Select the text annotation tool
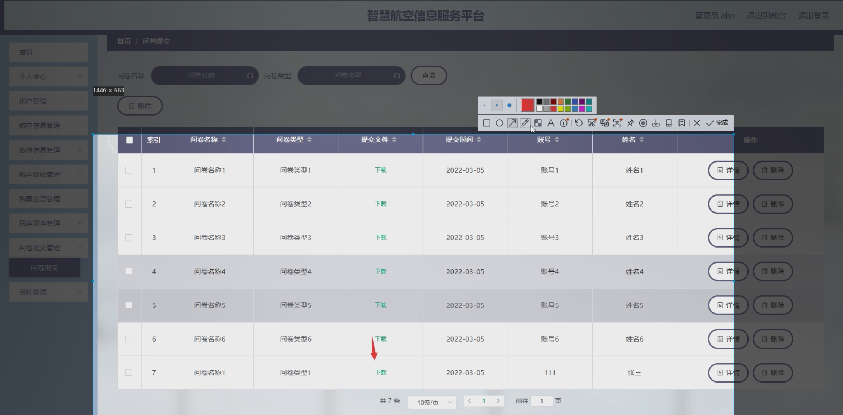The height and width of the screenshot is (415, 843). coord(550,123)
